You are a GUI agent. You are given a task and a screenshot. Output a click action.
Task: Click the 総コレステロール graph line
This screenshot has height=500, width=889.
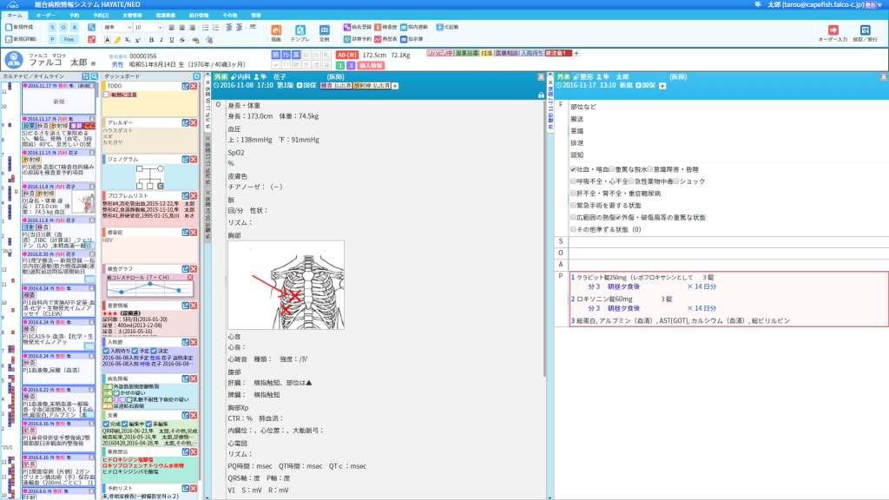(x=149, y=288)
